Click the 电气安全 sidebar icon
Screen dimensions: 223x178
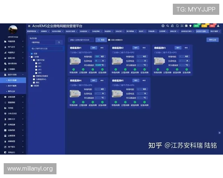(5, 47)
